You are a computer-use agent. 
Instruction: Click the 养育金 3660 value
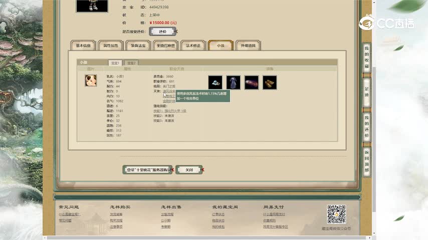pyautogui.click(x=169, y=76)
